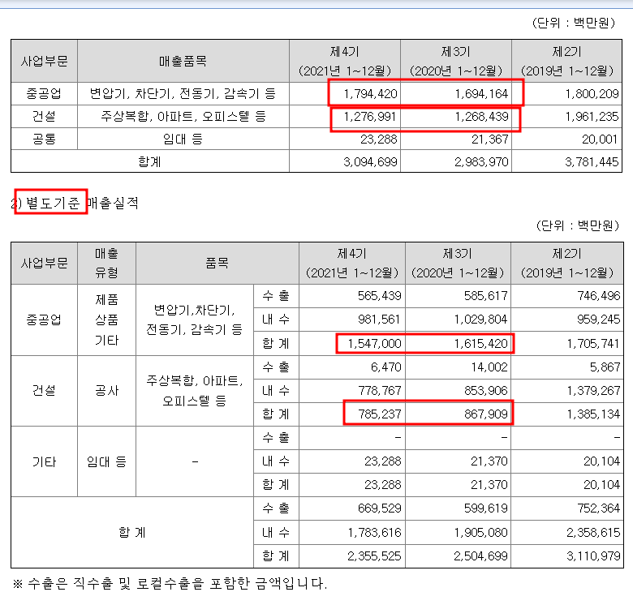Click the value 752,364

599,508
